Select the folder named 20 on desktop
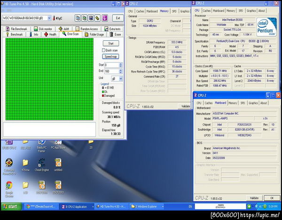The height and width of the screenshot is (220, 282). click(91, 144)
